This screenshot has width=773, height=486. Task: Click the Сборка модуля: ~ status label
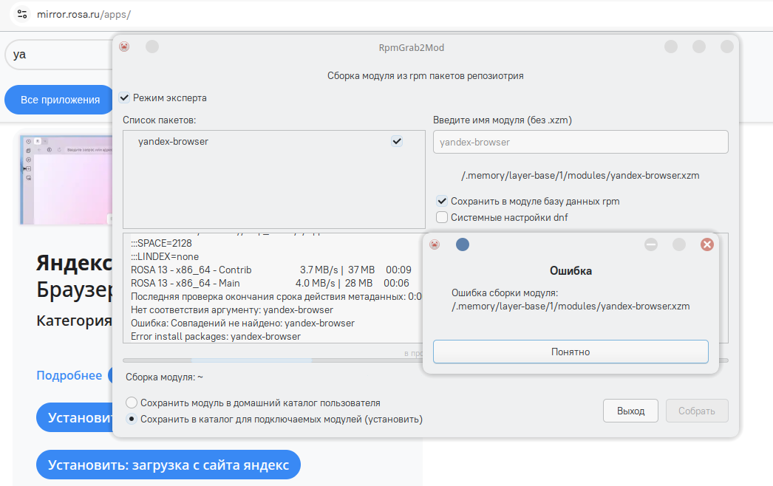[x=164, y=377]
